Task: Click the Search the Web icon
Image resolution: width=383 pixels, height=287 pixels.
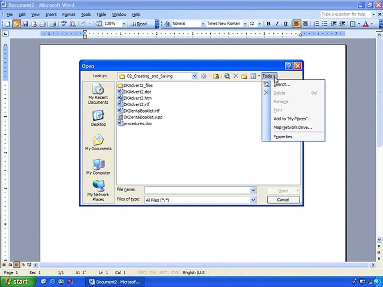Action: point(227,76)
